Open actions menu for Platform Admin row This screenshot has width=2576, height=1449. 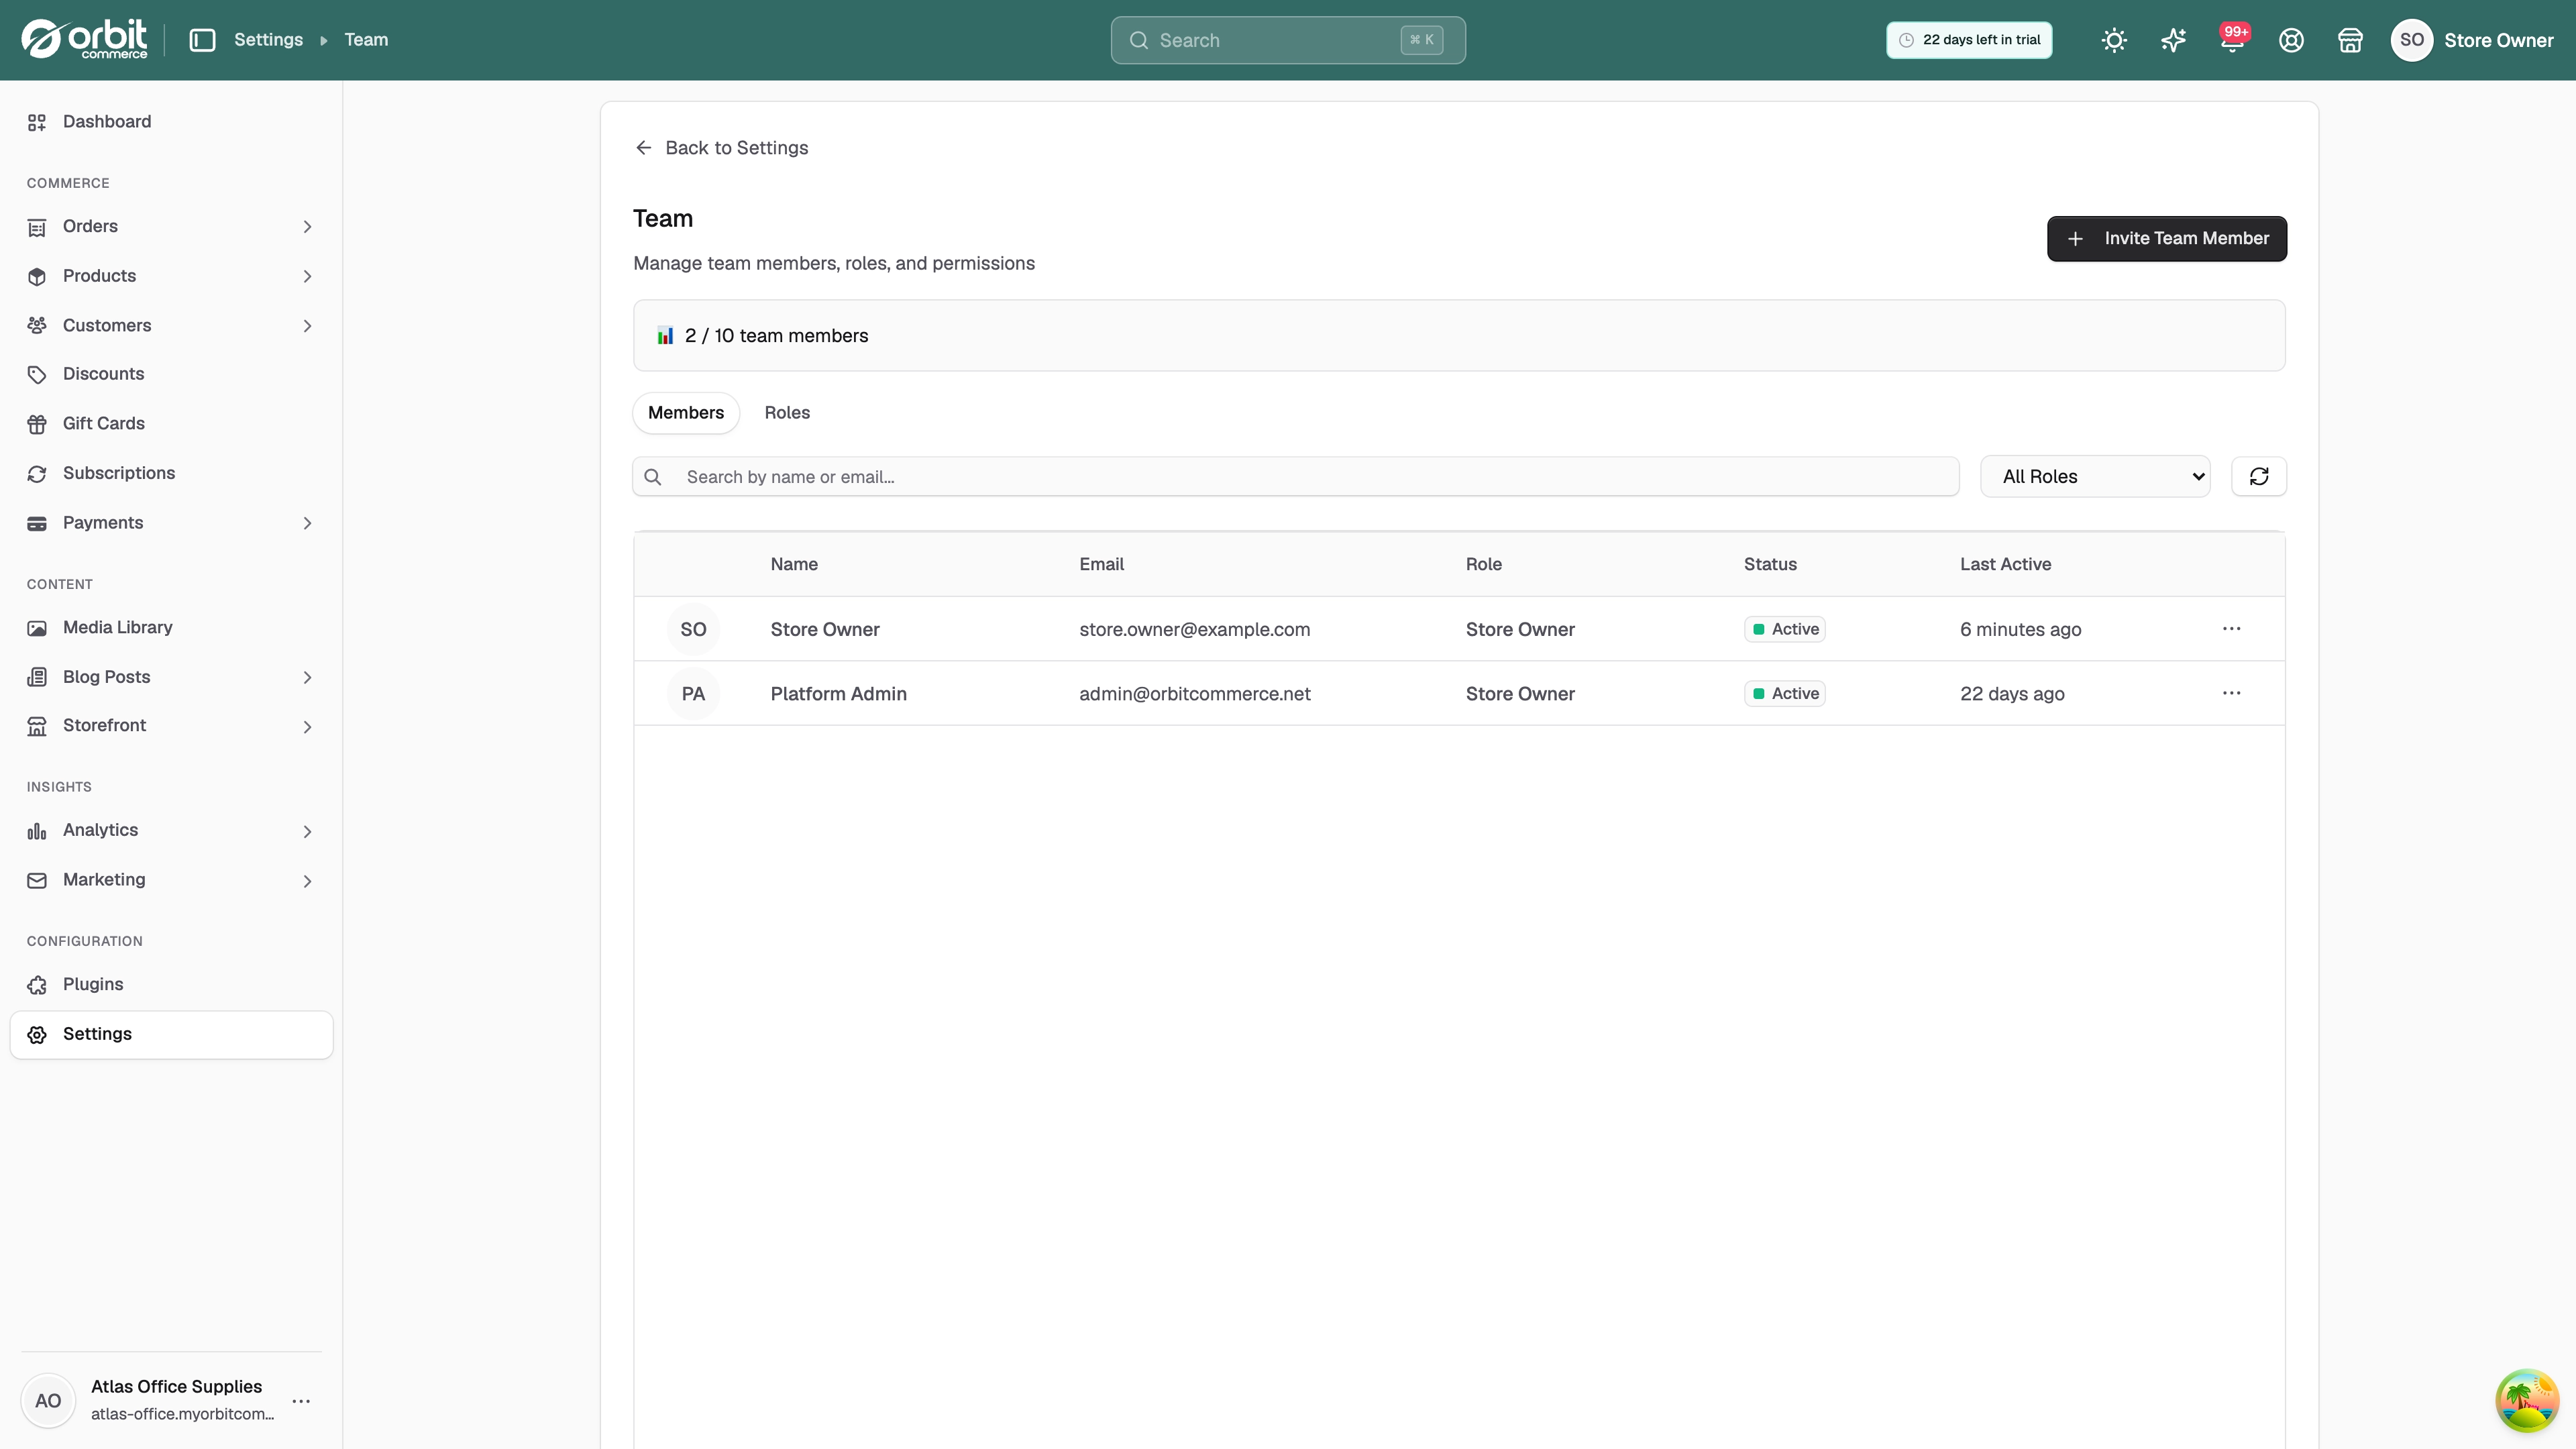coord(2231,693)
